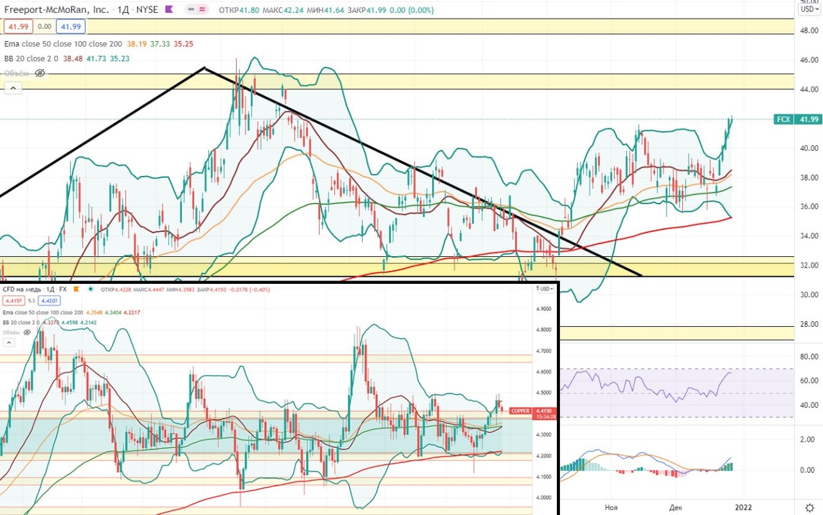Click the red 41.99 sell price button

[x=18, y=26]
